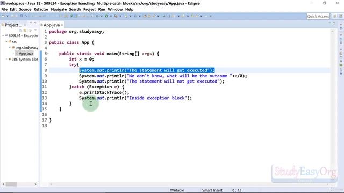Click the Smart Insert status bar entry
Viewport: 344px width, 193px height.
point(212,190)
